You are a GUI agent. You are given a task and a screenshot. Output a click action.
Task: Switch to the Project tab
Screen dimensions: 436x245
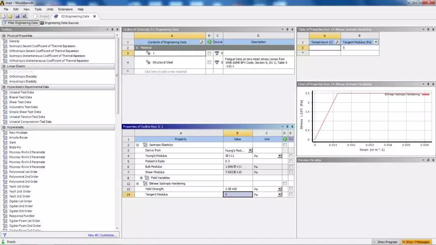(x=42, y=16)
